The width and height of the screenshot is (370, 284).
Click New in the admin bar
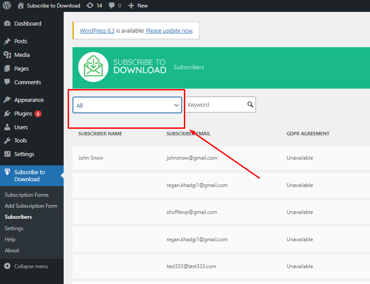click(142, 6)
